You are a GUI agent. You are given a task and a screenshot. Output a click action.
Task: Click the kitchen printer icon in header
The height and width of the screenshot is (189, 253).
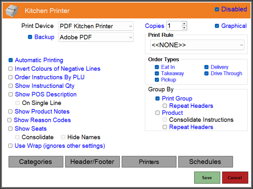click(12, 11)
